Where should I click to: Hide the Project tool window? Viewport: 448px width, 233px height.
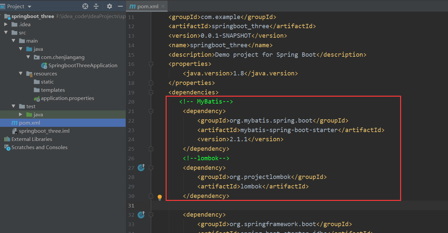point(120,6)
